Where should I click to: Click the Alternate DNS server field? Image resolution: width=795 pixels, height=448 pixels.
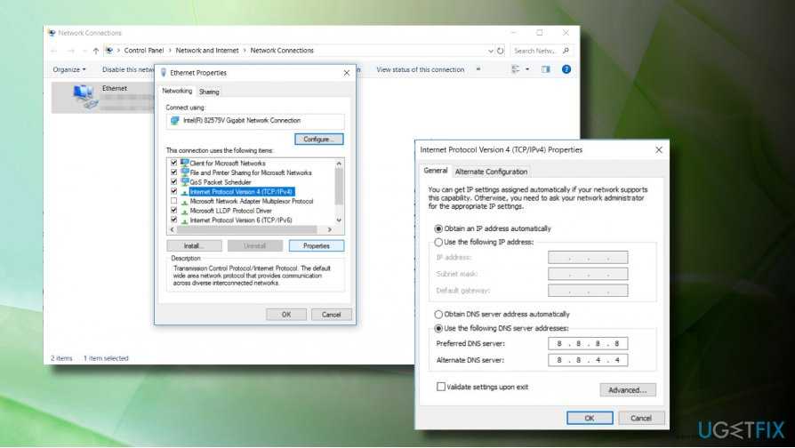click(x=588, y=360)
